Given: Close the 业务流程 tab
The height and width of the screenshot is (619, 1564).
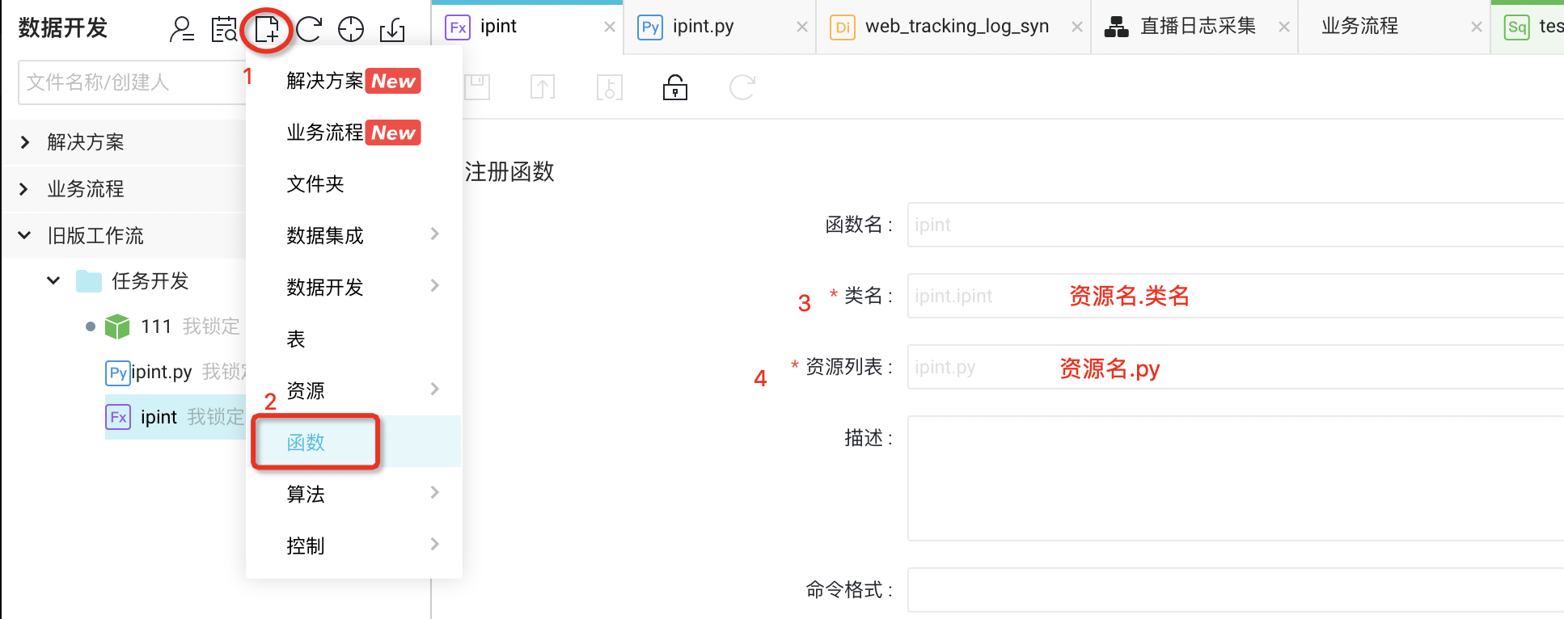Looking at the screenshot, I should pyautogui.click(x=1477, y=27).
